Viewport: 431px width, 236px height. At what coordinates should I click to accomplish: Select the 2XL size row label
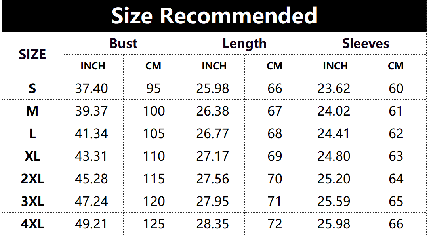[32, 179]
